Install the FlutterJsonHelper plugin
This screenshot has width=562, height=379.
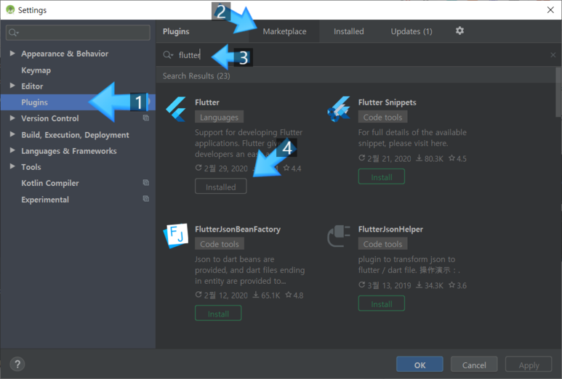click(382, 303)
